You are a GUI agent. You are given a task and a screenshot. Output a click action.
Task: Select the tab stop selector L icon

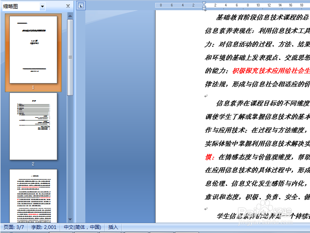(x=80, y=5)
